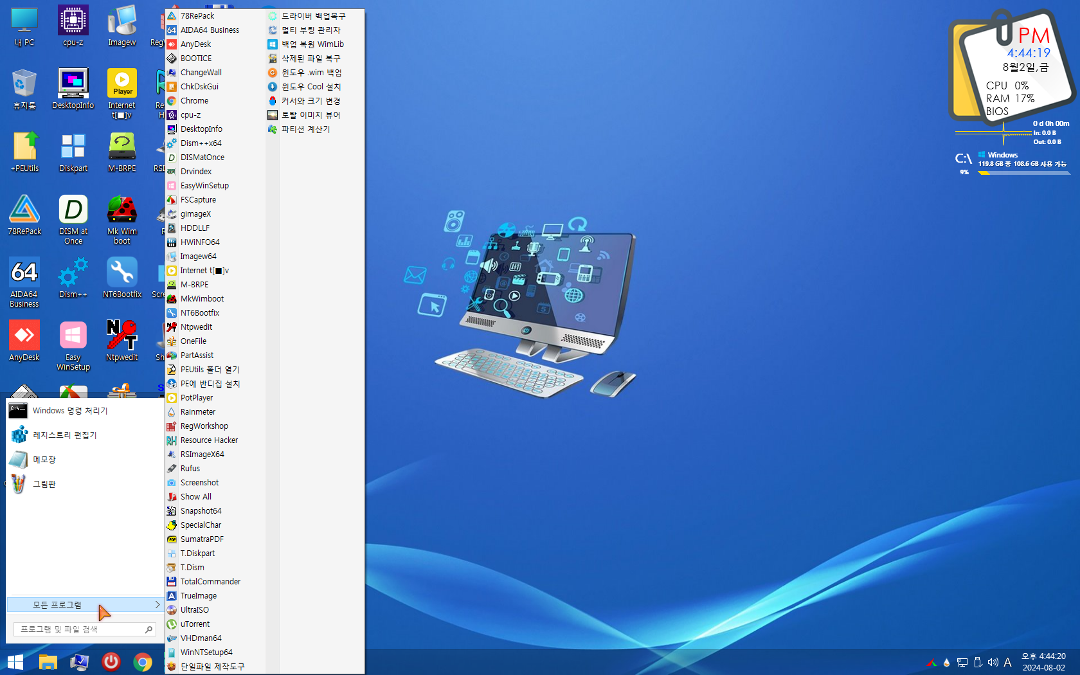This screenshot has height=675, width=1080.
Task: Open the DesktopInfo desktop icon
Action: point(73,89)
